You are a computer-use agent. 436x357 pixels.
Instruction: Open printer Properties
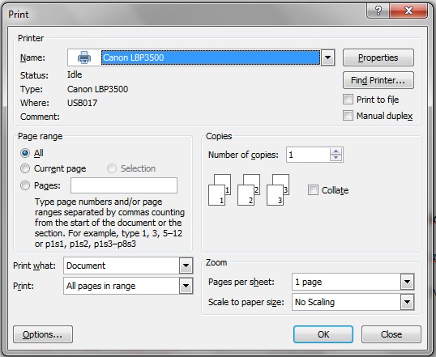(x=378, y=57)
